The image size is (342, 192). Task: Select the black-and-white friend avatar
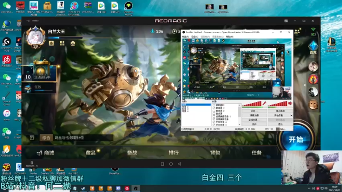(x=313, y=92)
